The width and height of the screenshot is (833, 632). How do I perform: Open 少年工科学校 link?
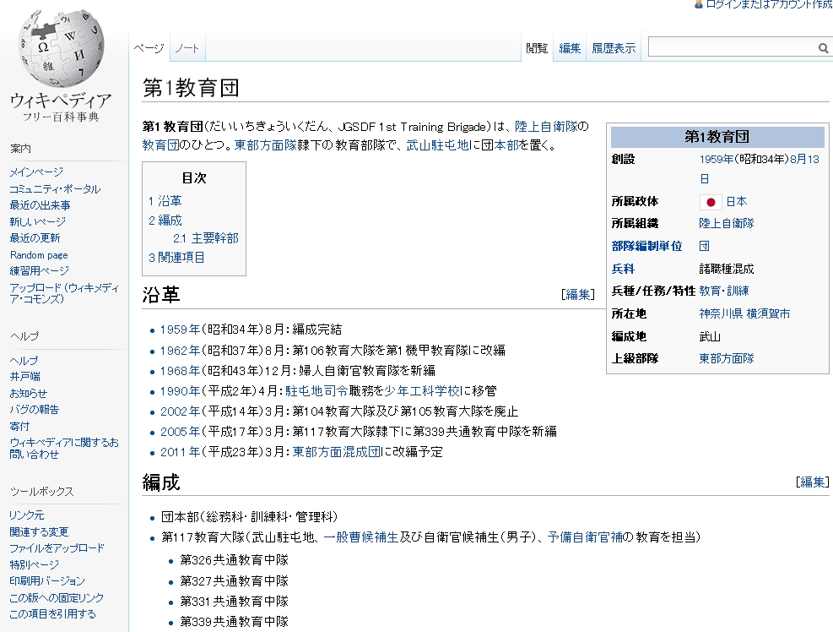pos(422,391)
